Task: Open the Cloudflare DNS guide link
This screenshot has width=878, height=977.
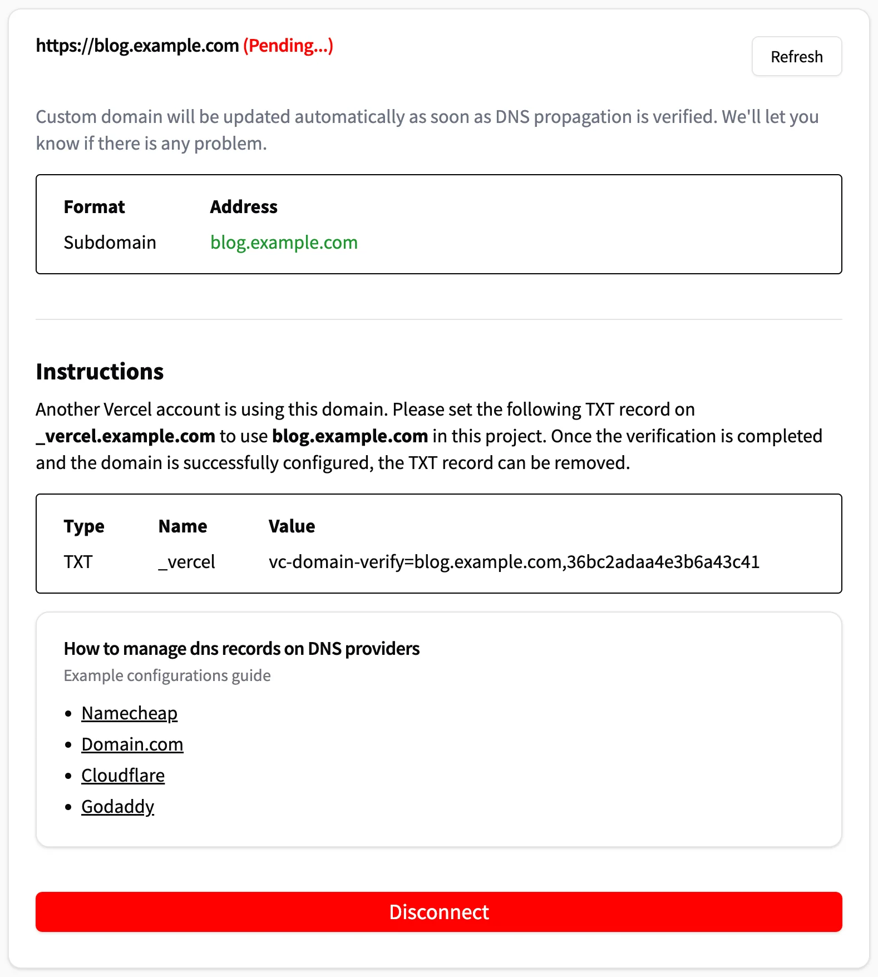Action: [123, 775]
